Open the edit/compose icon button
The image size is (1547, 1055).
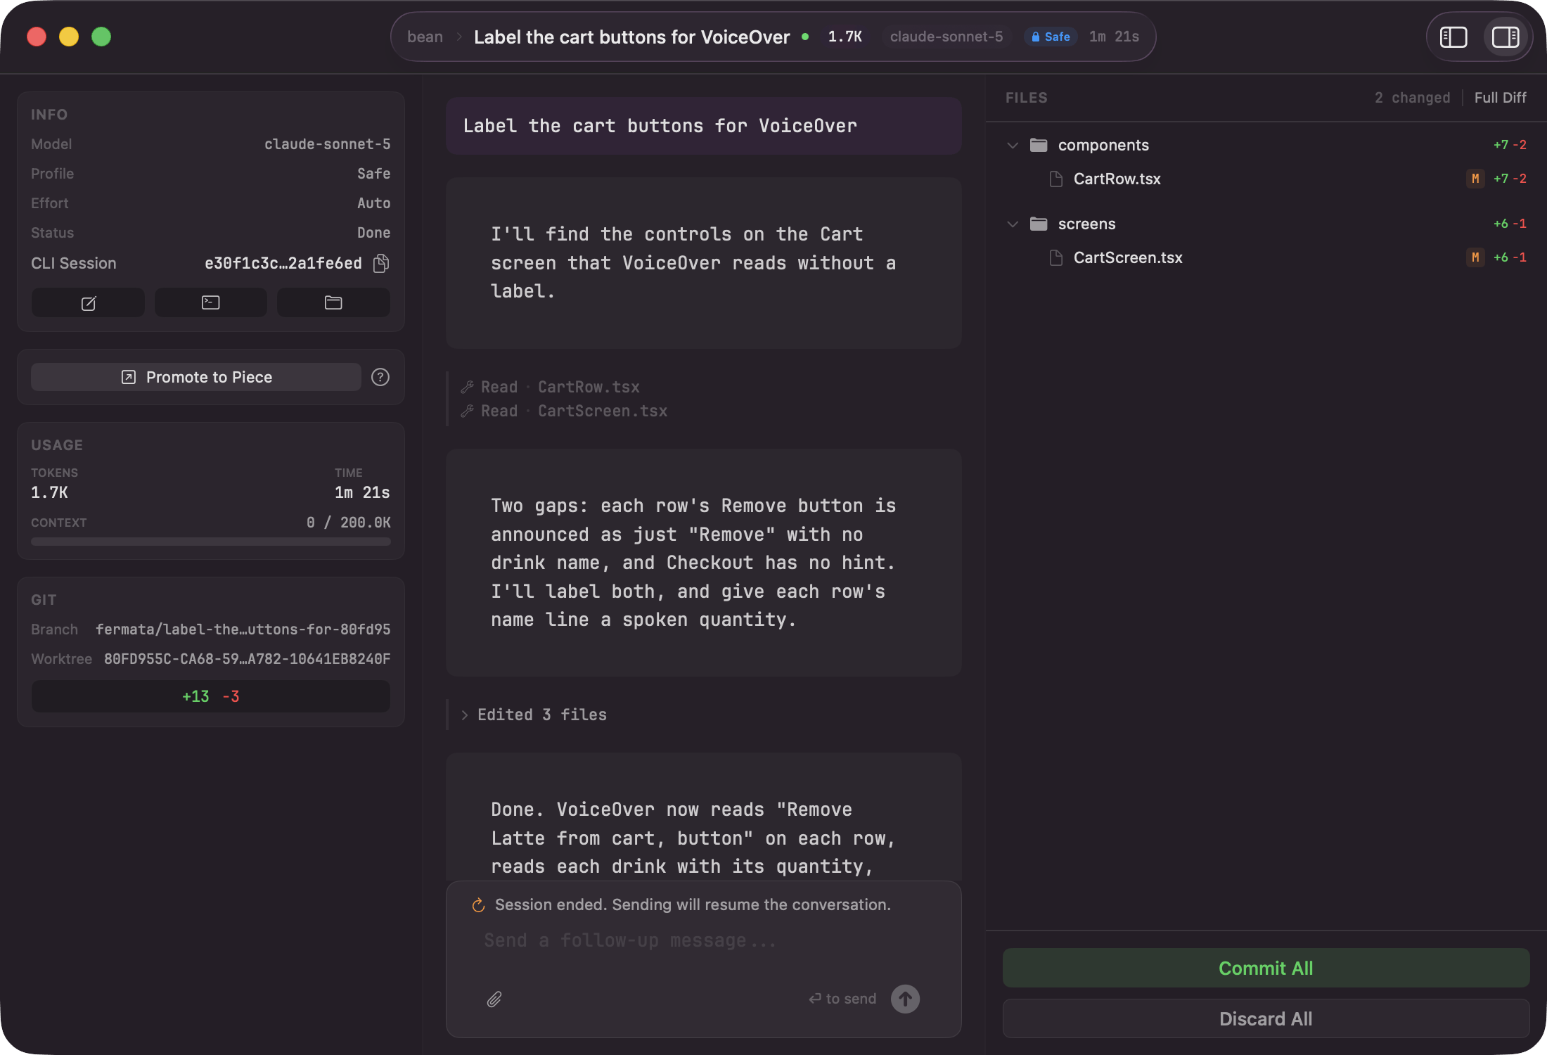coord(89,302)
